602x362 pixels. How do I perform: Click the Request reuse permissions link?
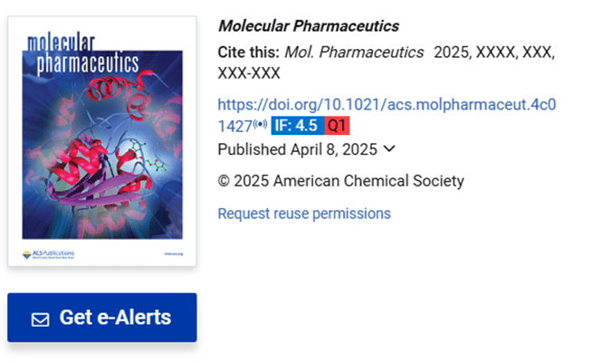[304, 214]
